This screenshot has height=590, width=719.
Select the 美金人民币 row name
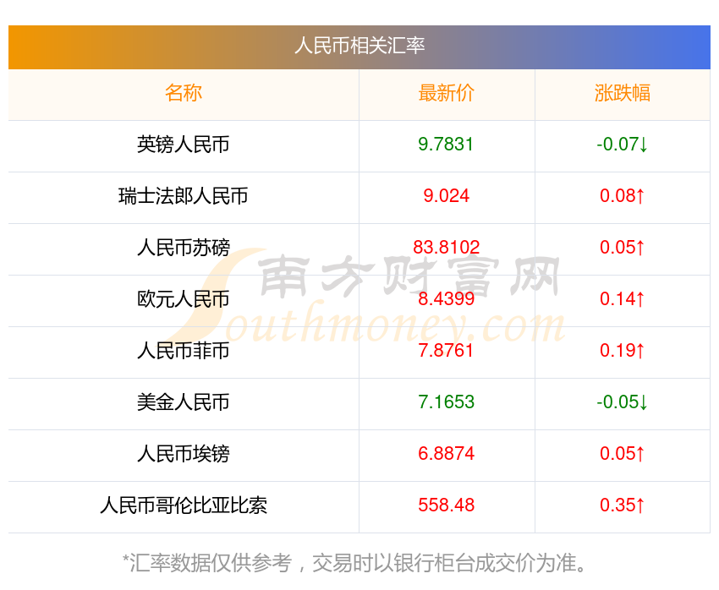[x=184, y=402]
